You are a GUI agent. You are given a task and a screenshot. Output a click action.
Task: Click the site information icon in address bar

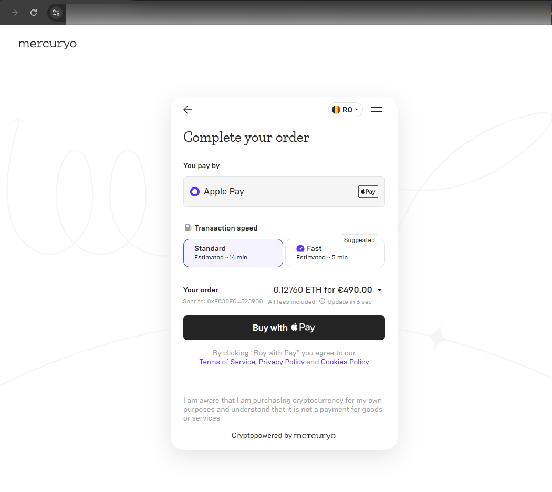click(x=56, y=13)
